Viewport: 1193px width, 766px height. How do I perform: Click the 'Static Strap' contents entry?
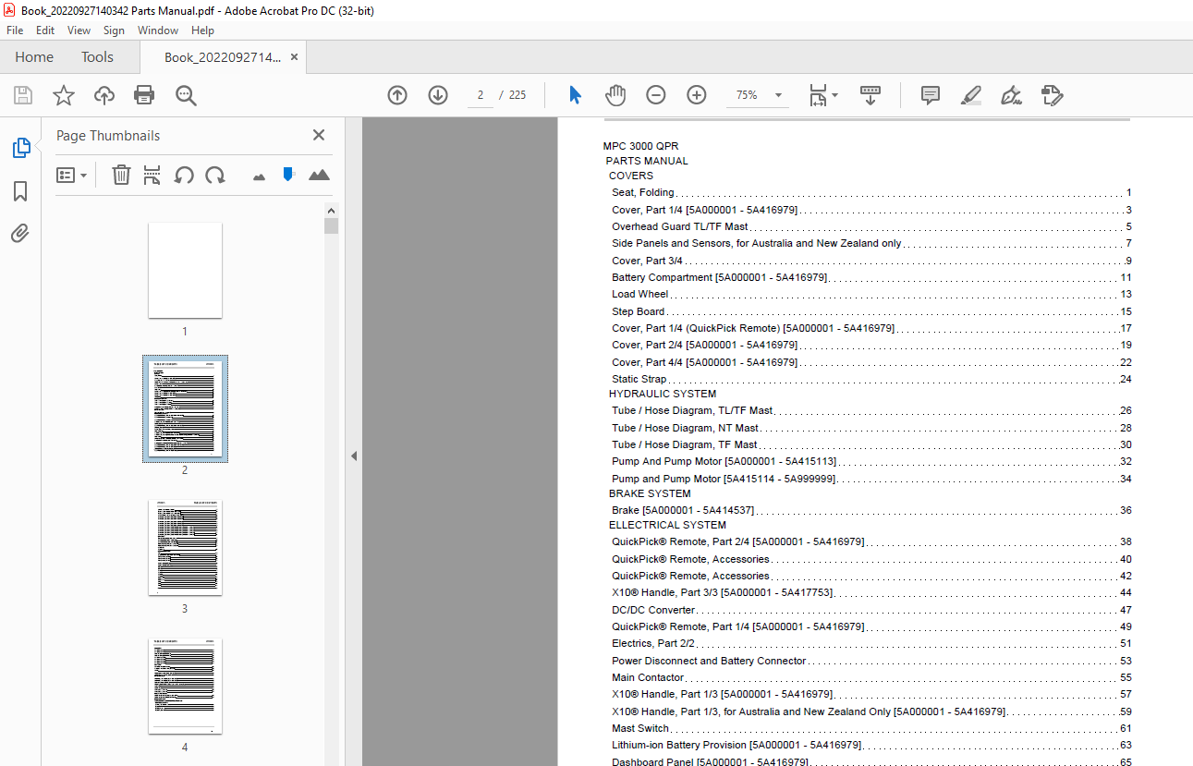[x=639, y=379]
